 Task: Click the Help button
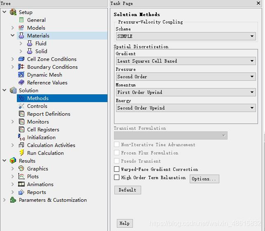(124, 223)
